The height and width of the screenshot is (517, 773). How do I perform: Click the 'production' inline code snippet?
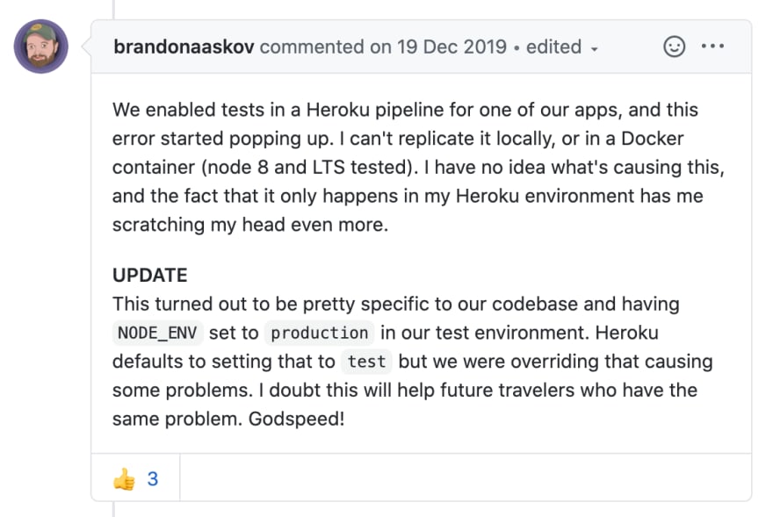tap(320, 333)
